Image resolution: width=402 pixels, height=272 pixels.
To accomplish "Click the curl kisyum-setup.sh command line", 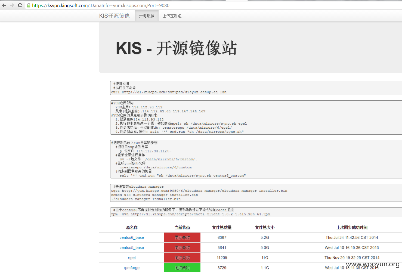I will click(169, 92).
